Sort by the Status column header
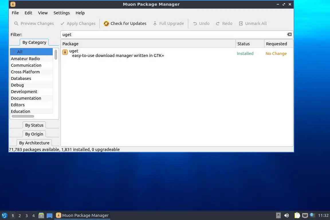Image resolution: width=330 pixels, height=220 pixels. 250,44
